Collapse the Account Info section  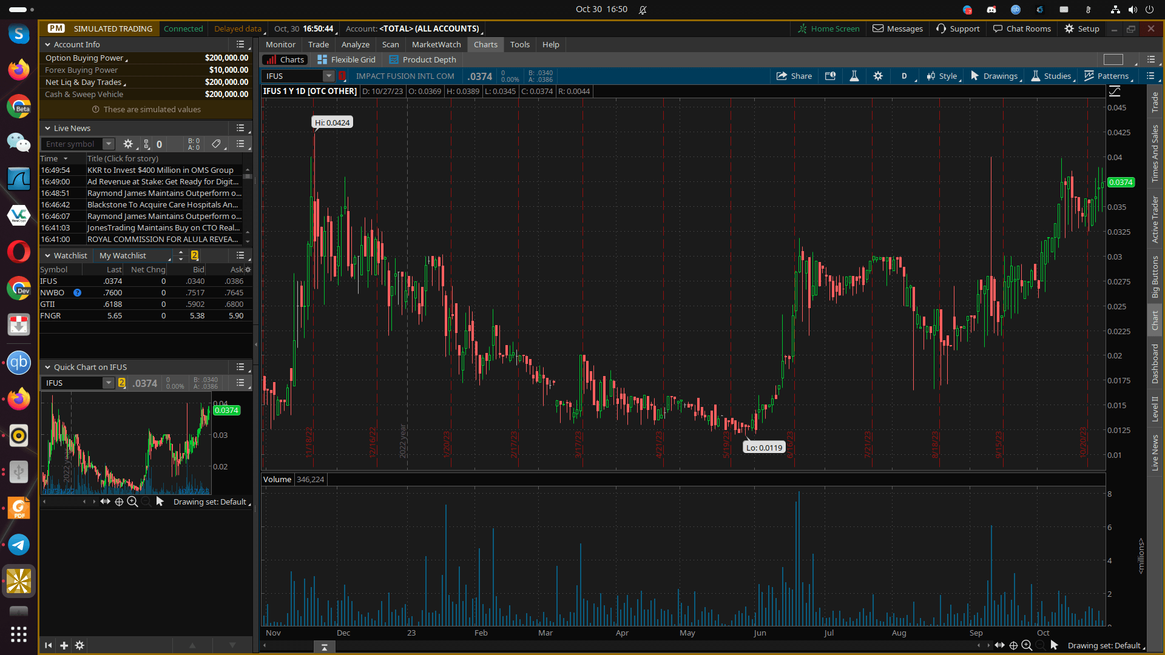48,44
